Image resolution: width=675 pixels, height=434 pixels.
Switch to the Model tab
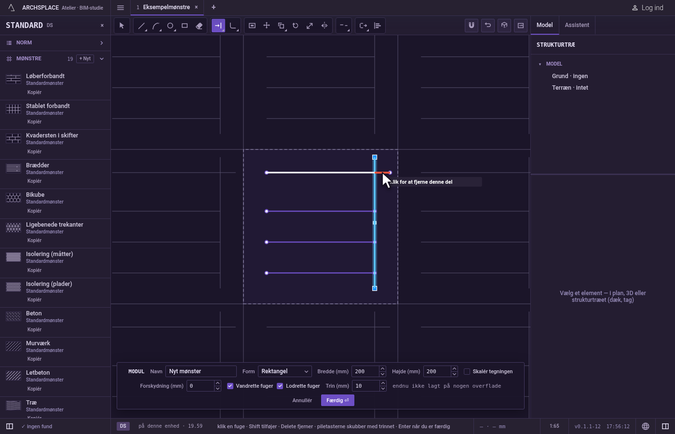point(545,25)
